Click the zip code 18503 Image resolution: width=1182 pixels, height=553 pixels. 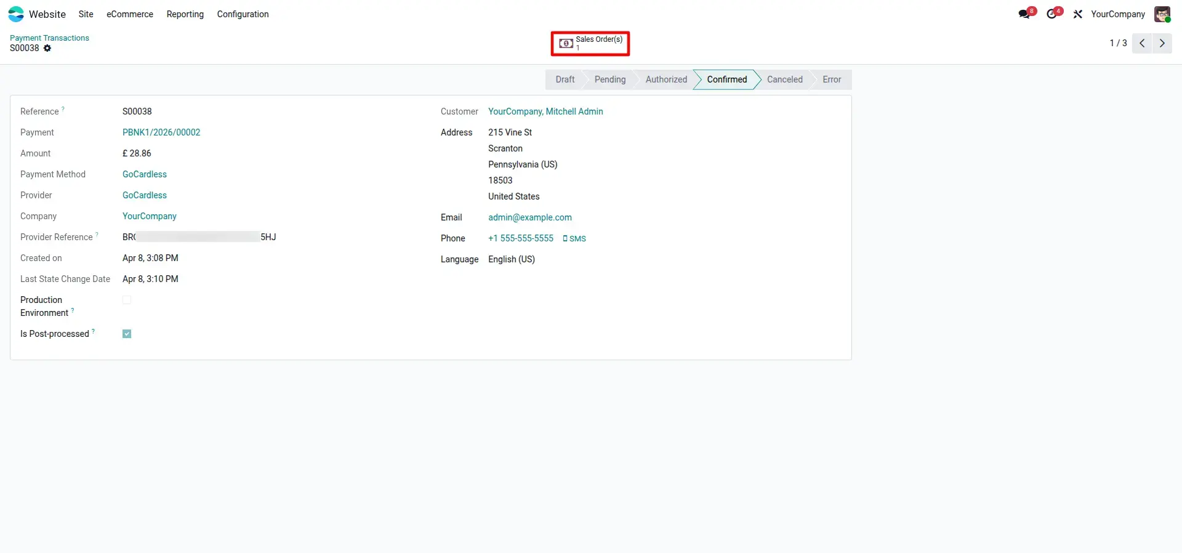coord(501,180)
